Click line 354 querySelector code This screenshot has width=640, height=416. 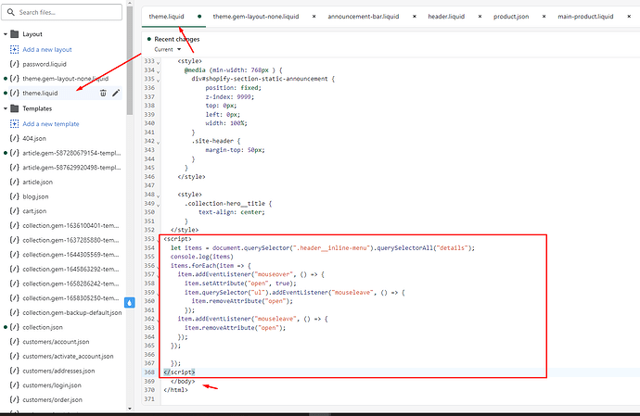(323, 248)
